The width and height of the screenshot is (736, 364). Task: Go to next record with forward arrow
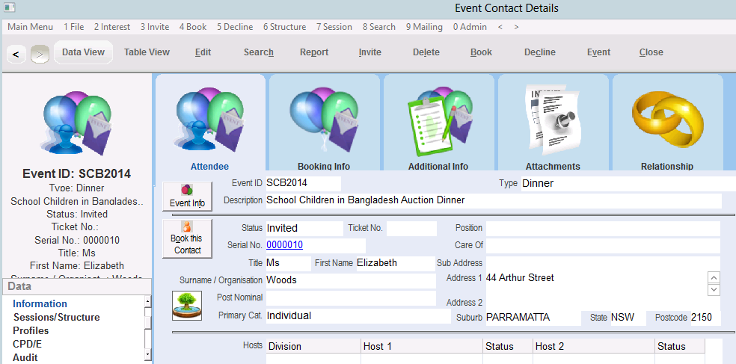point(40,54)
